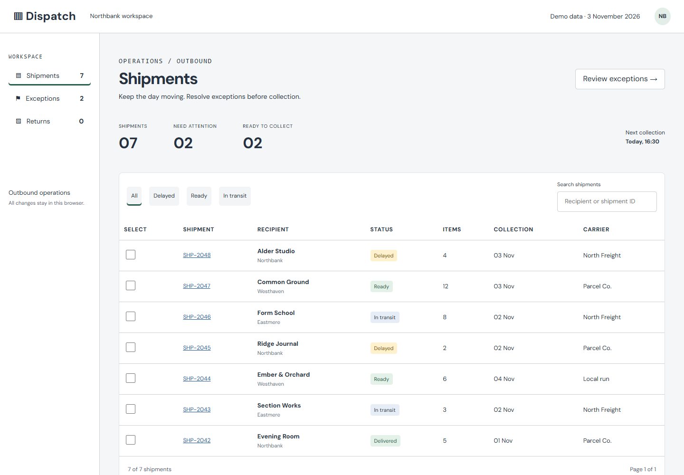Click the In transit badge for Form School
Viewport: 684px width, 475px height.
pyautogui.click(x=385, y=317)
